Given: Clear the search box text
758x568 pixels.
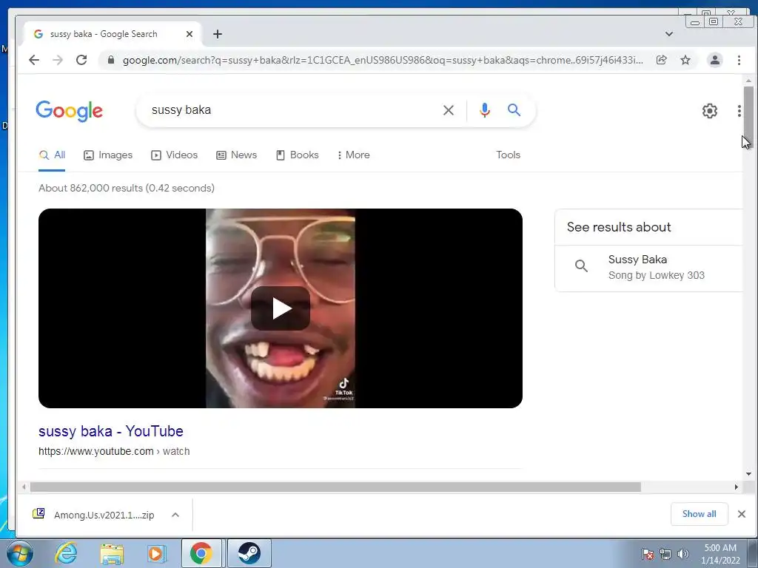Looking at the screenshot, I should [449, 110].
